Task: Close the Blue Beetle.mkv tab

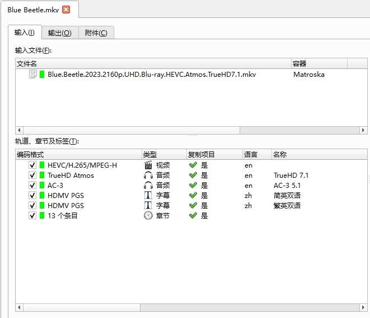Action: [66, 10]
